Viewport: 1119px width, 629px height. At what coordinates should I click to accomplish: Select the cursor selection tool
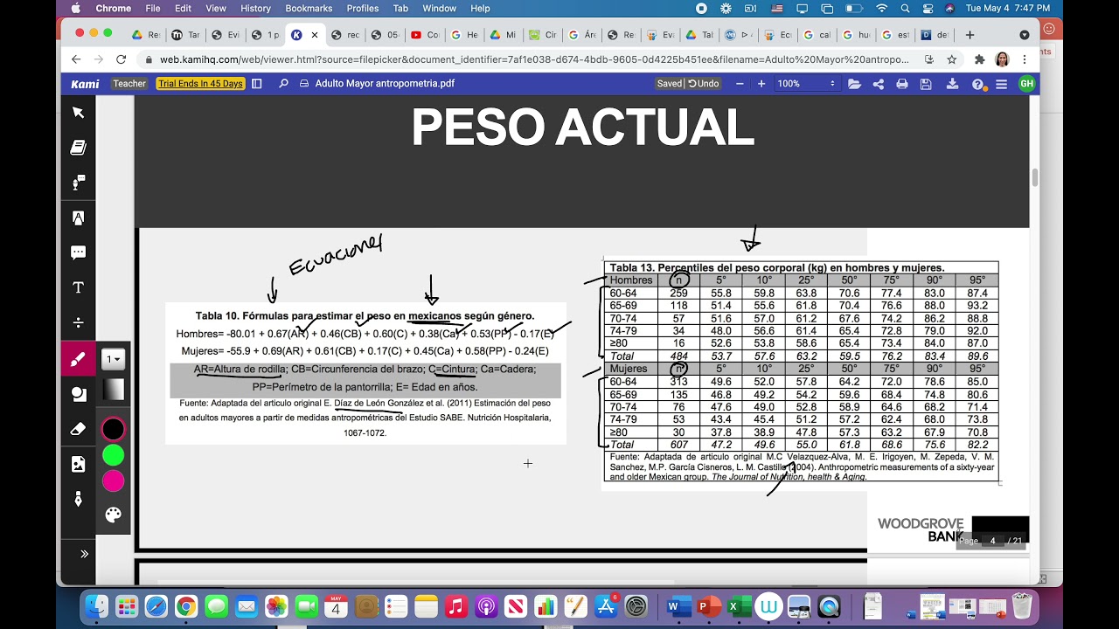pos(78,113)
